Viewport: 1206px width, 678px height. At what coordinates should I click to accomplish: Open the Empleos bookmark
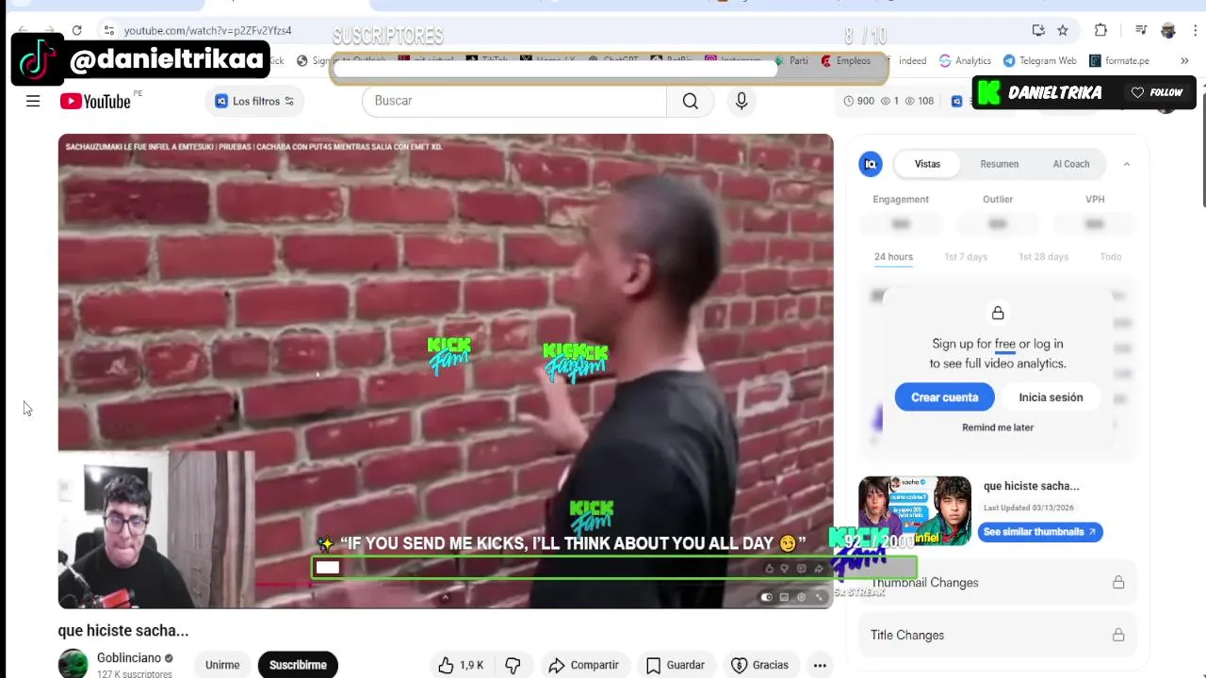845,60
